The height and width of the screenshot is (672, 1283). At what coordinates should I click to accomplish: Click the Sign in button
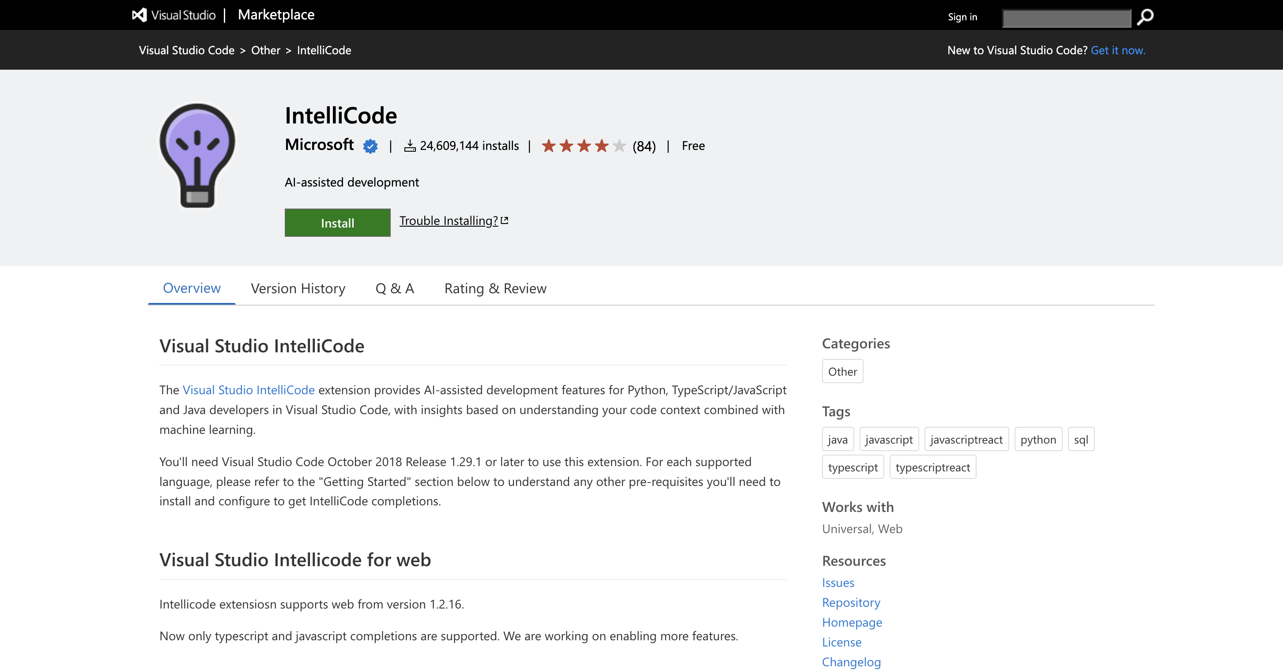coord(962,16)
